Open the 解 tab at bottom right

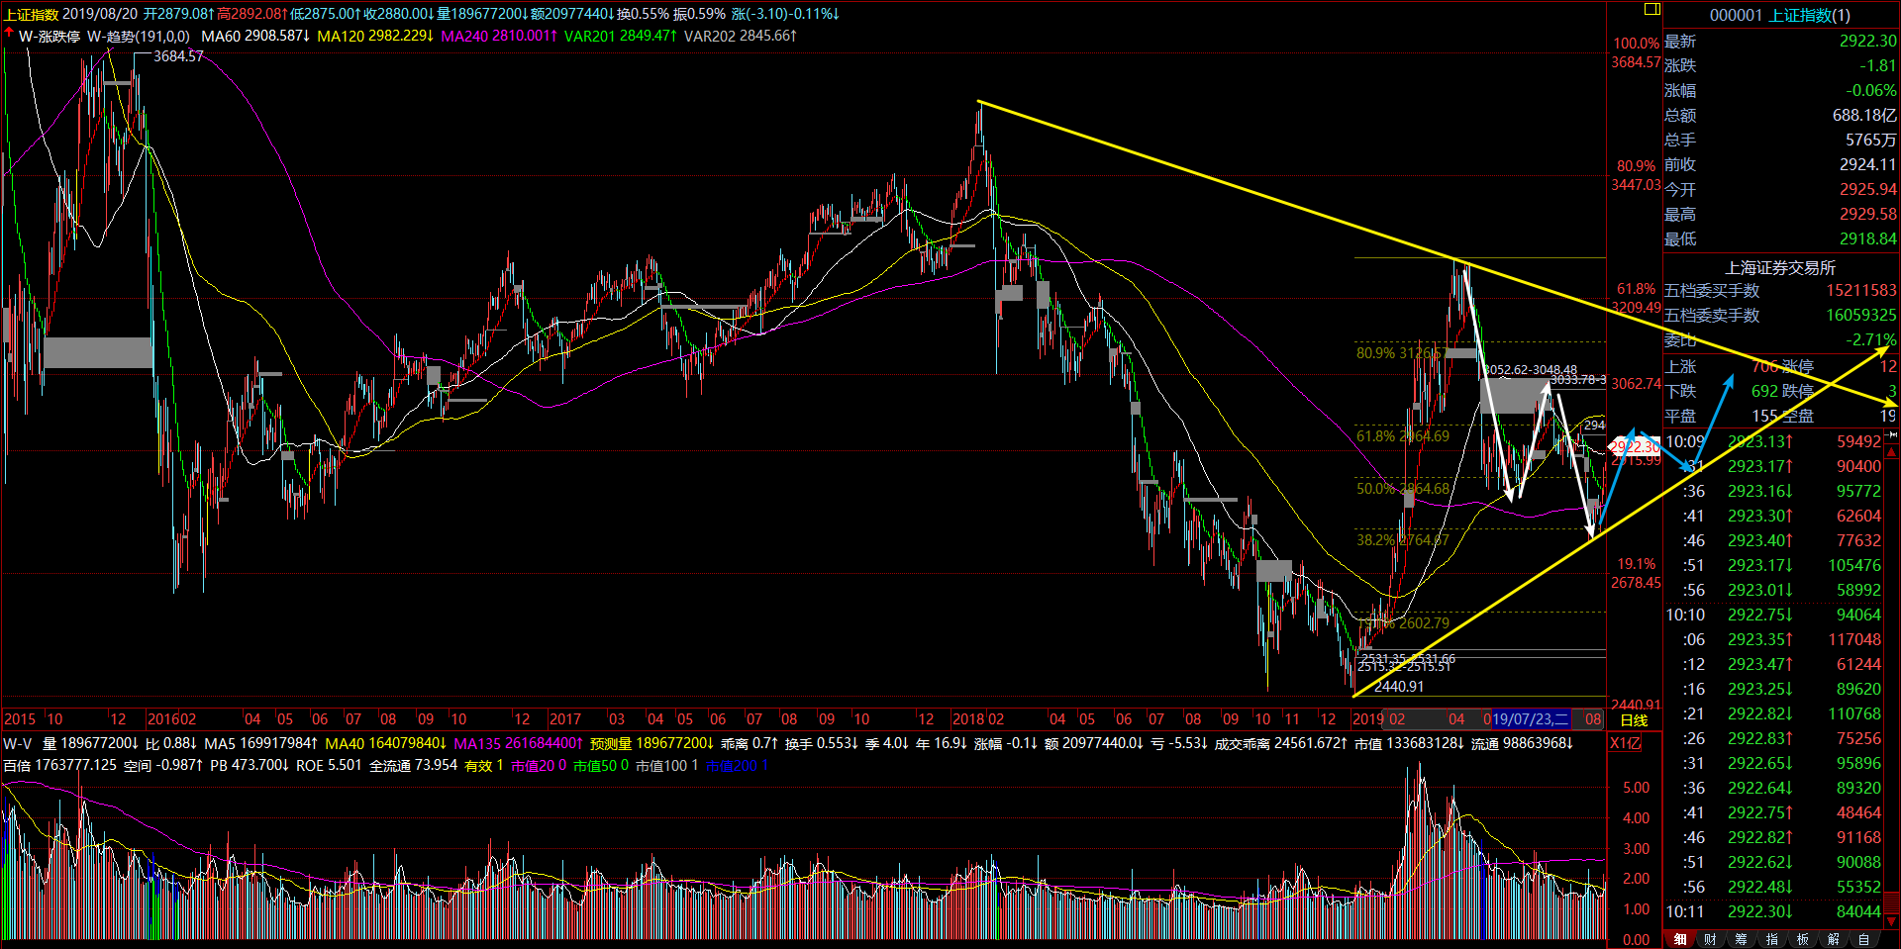pos(1833,939)
